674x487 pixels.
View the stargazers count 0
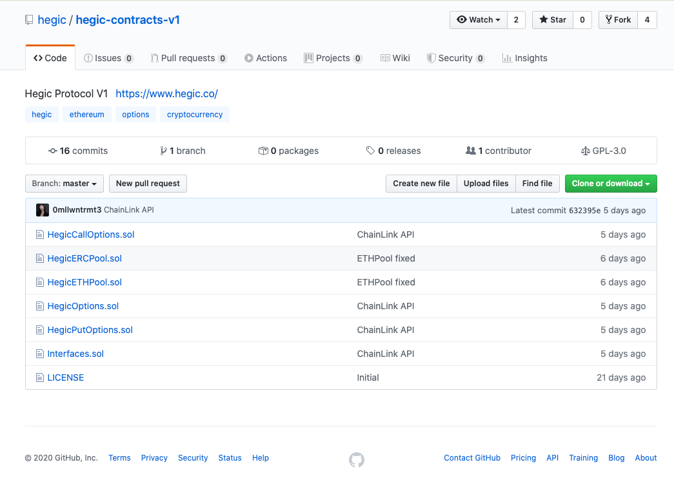(x=582, y=20)
